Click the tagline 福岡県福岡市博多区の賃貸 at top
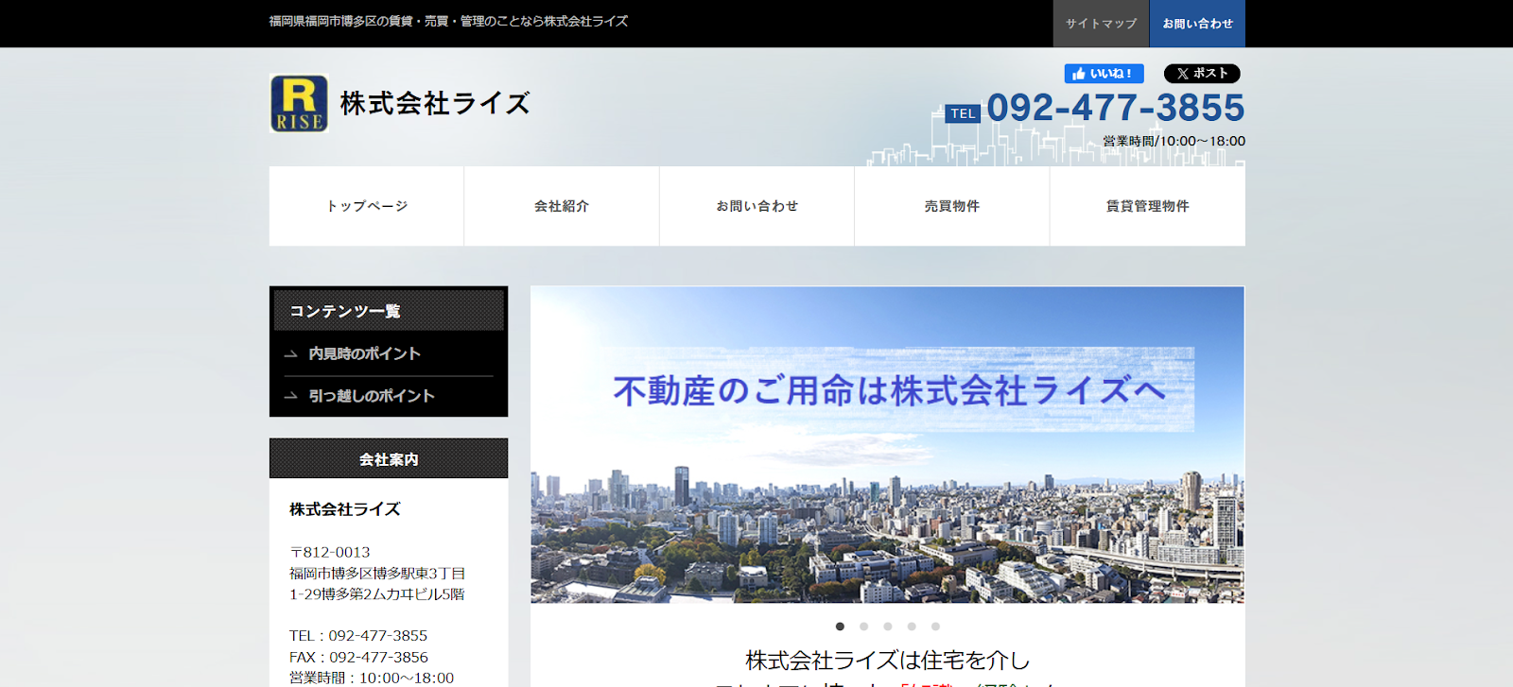The width and height of the screenshot is (1513, 687). [448, 21]
